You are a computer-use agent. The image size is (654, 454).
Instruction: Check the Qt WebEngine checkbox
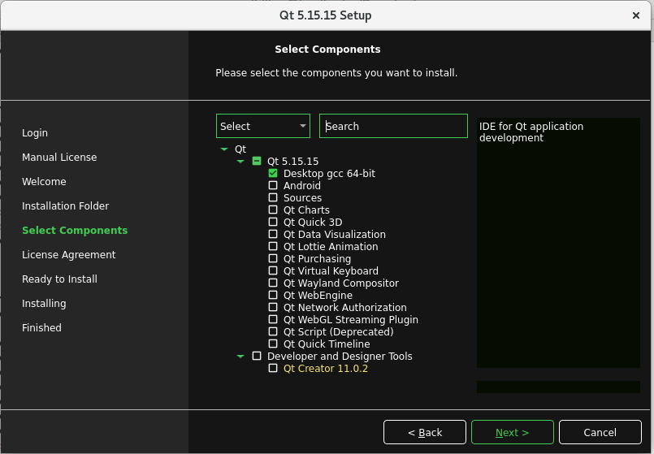point(273,295)
